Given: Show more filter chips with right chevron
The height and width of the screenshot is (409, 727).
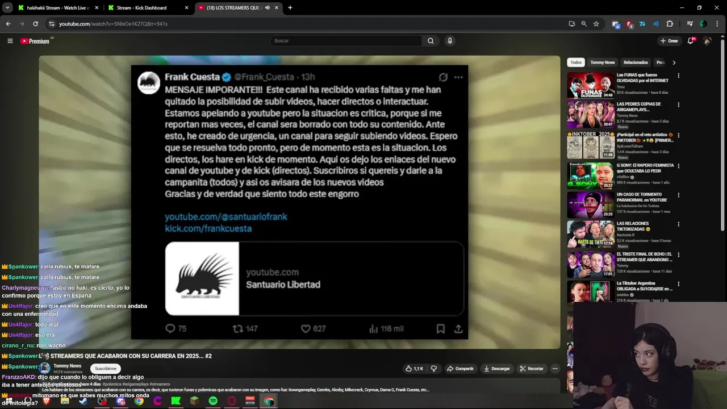Looking at the screenshot, I should coord(674,62).
